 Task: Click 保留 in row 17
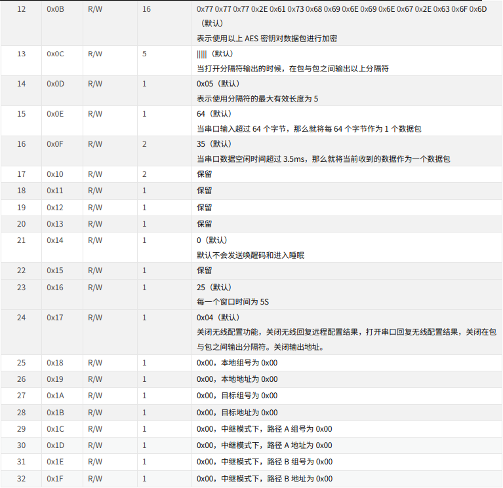205,174
